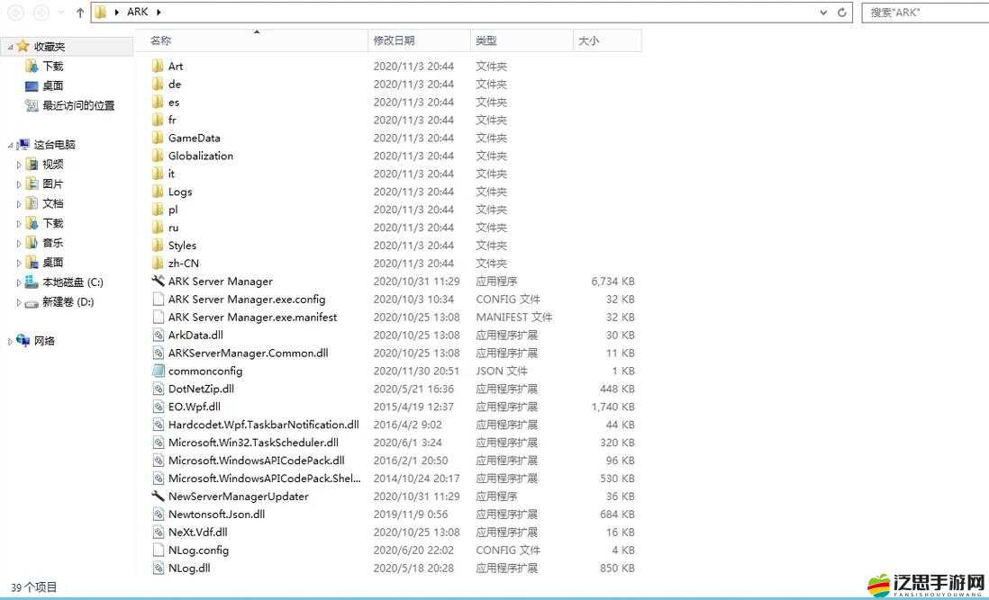The width and height of the screenshot is (989, 600).
Task: Expand the 音乐 tree node
Action: point(18,243)
